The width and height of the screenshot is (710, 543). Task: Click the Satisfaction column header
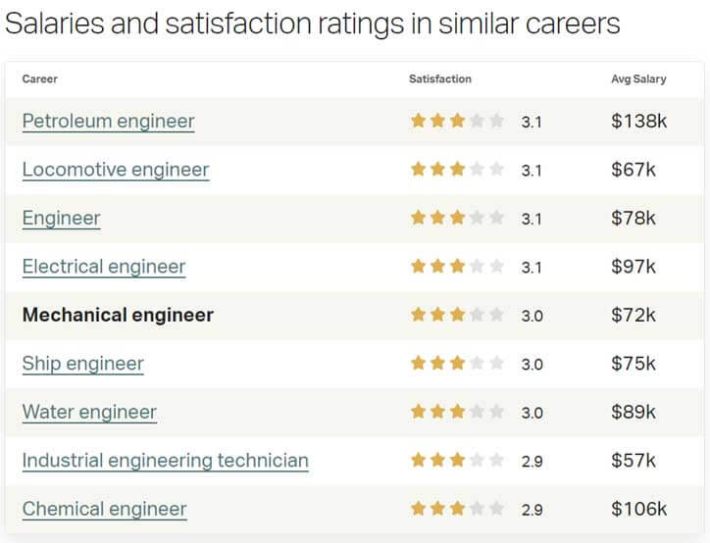coord(440,78)
